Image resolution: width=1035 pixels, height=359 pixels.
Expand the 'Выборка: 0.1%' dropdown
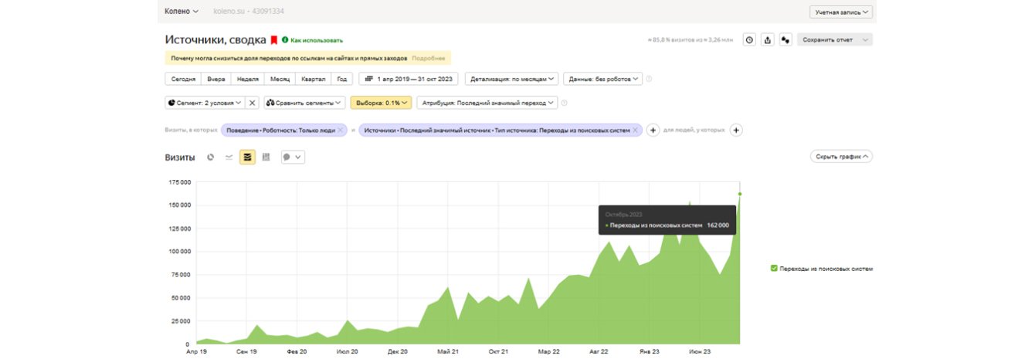381,103
